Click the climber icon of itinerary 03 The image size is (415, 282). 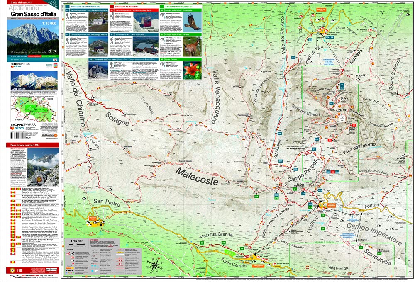pyautogui.click(x=111, y=17)
